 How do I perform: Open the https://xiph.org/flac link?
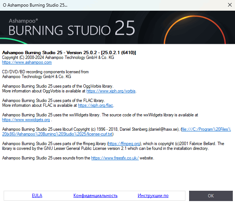[95, 105]
